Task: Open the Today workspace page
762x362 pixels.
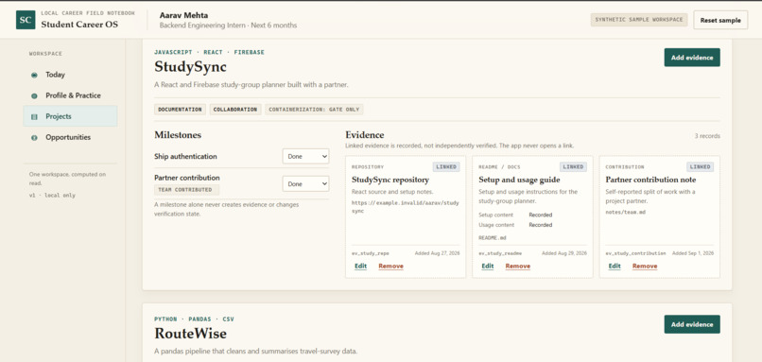Action: click(x=70, y=75)
